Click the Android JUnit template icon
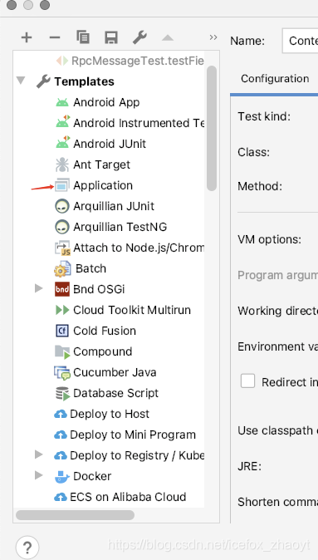The height and width of the screenshot is (560, 318). (62, 143)
